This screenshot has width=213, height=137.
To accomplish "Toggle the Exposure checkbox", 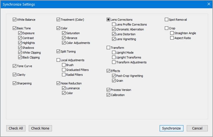I will (x=20, y=33).
